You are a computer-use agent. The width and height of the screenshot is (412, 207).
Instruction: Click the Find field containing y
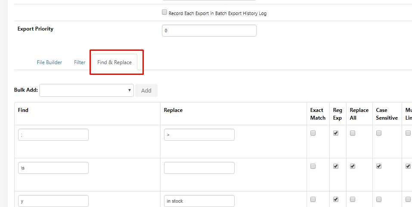tap(53, 201)
